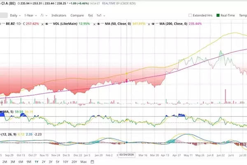Open the options dots for MA (50, Close, 0)

click(x=103, y=24)
